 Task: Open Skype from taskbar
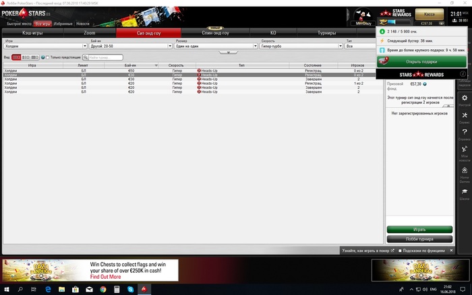coord(130,290)
